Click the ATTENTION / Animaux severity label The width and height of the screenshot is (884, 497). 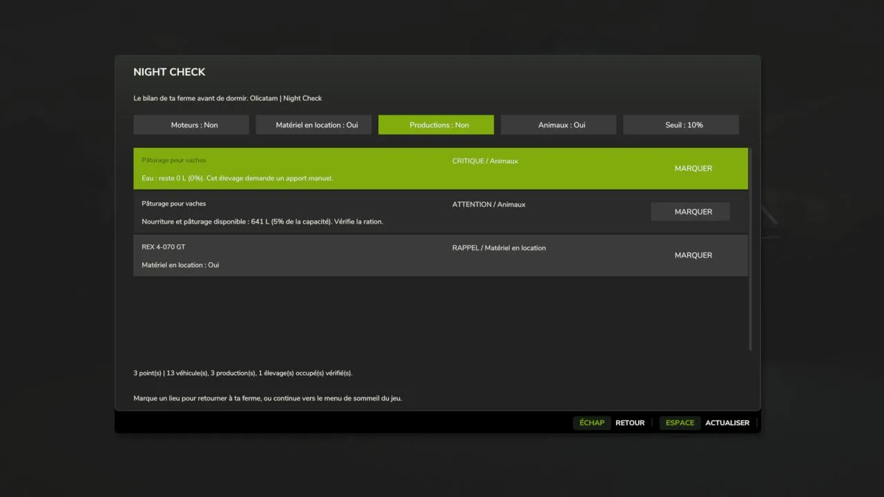click(489, 204)
